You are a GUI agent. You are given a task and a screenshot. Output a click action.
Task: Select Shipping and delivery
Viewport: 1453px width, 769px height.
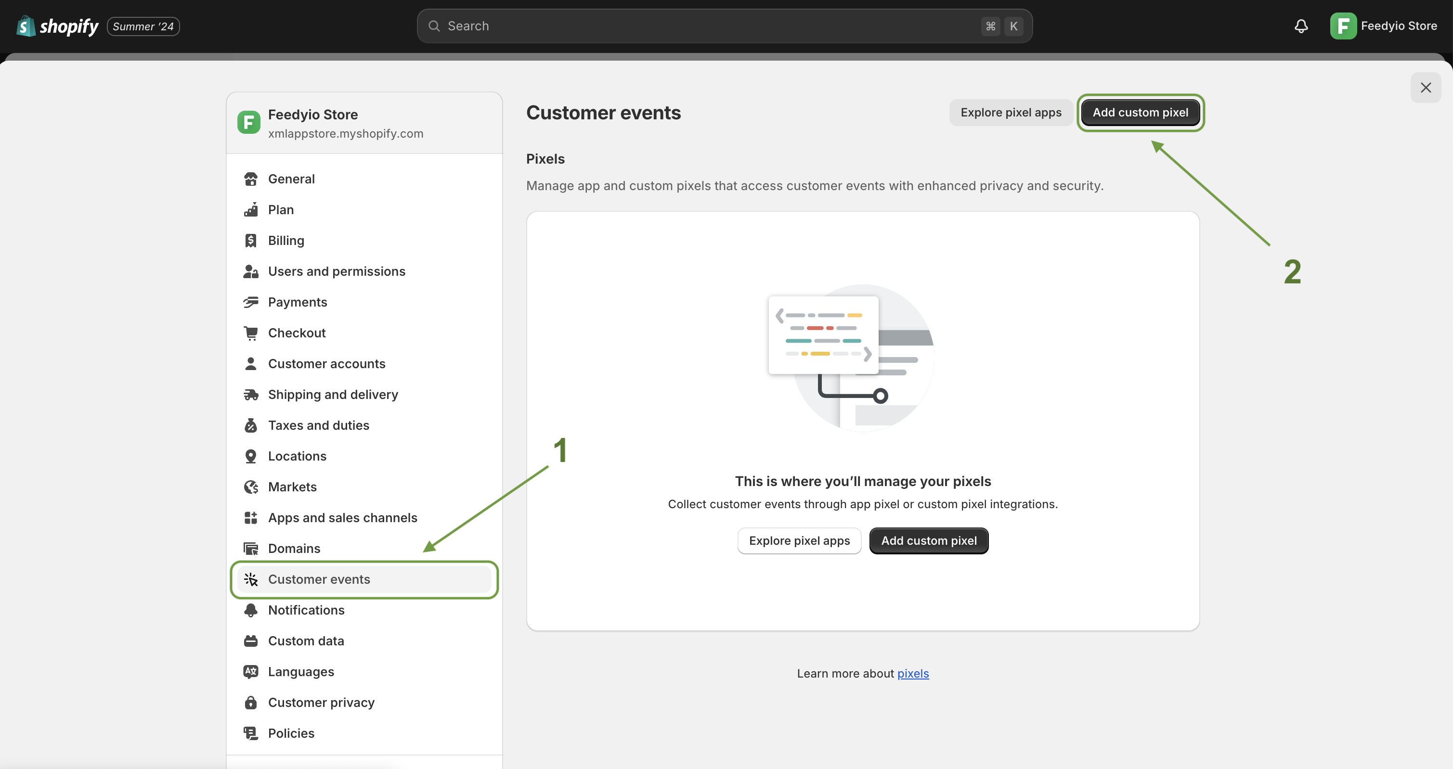[364, 395]
